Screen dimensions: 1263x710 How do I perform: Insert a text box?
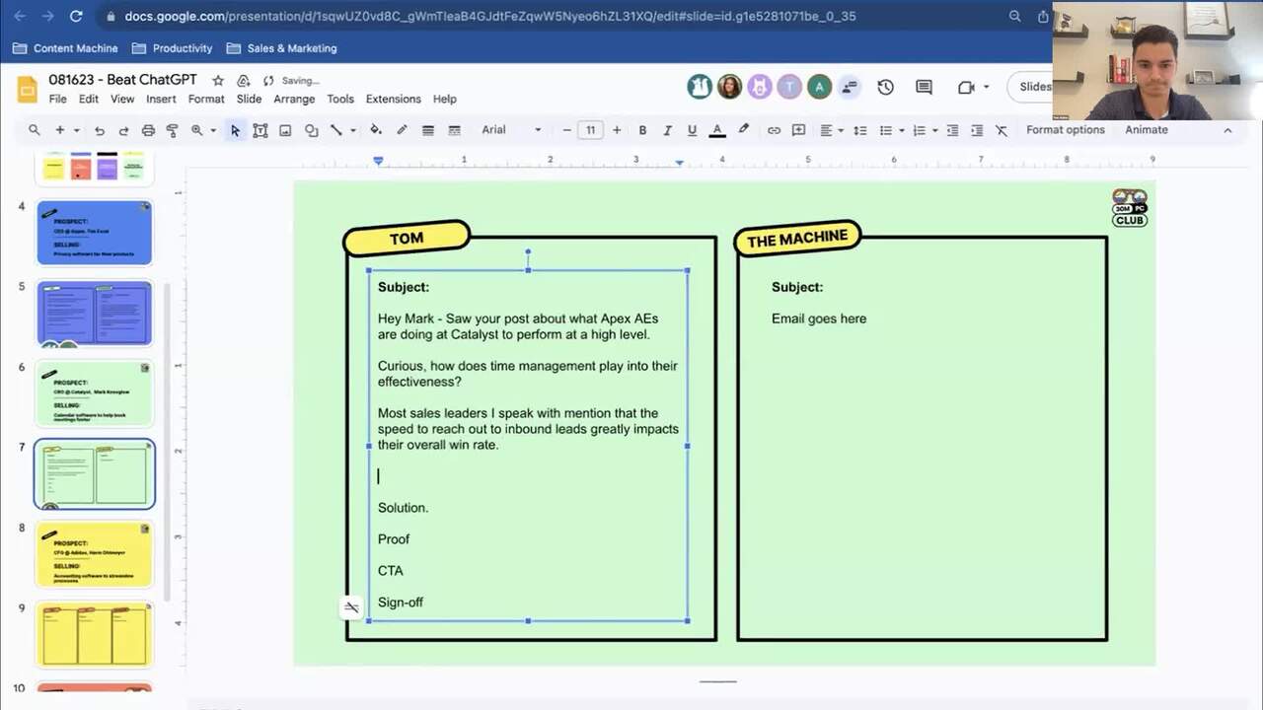(x=260, y=130)
